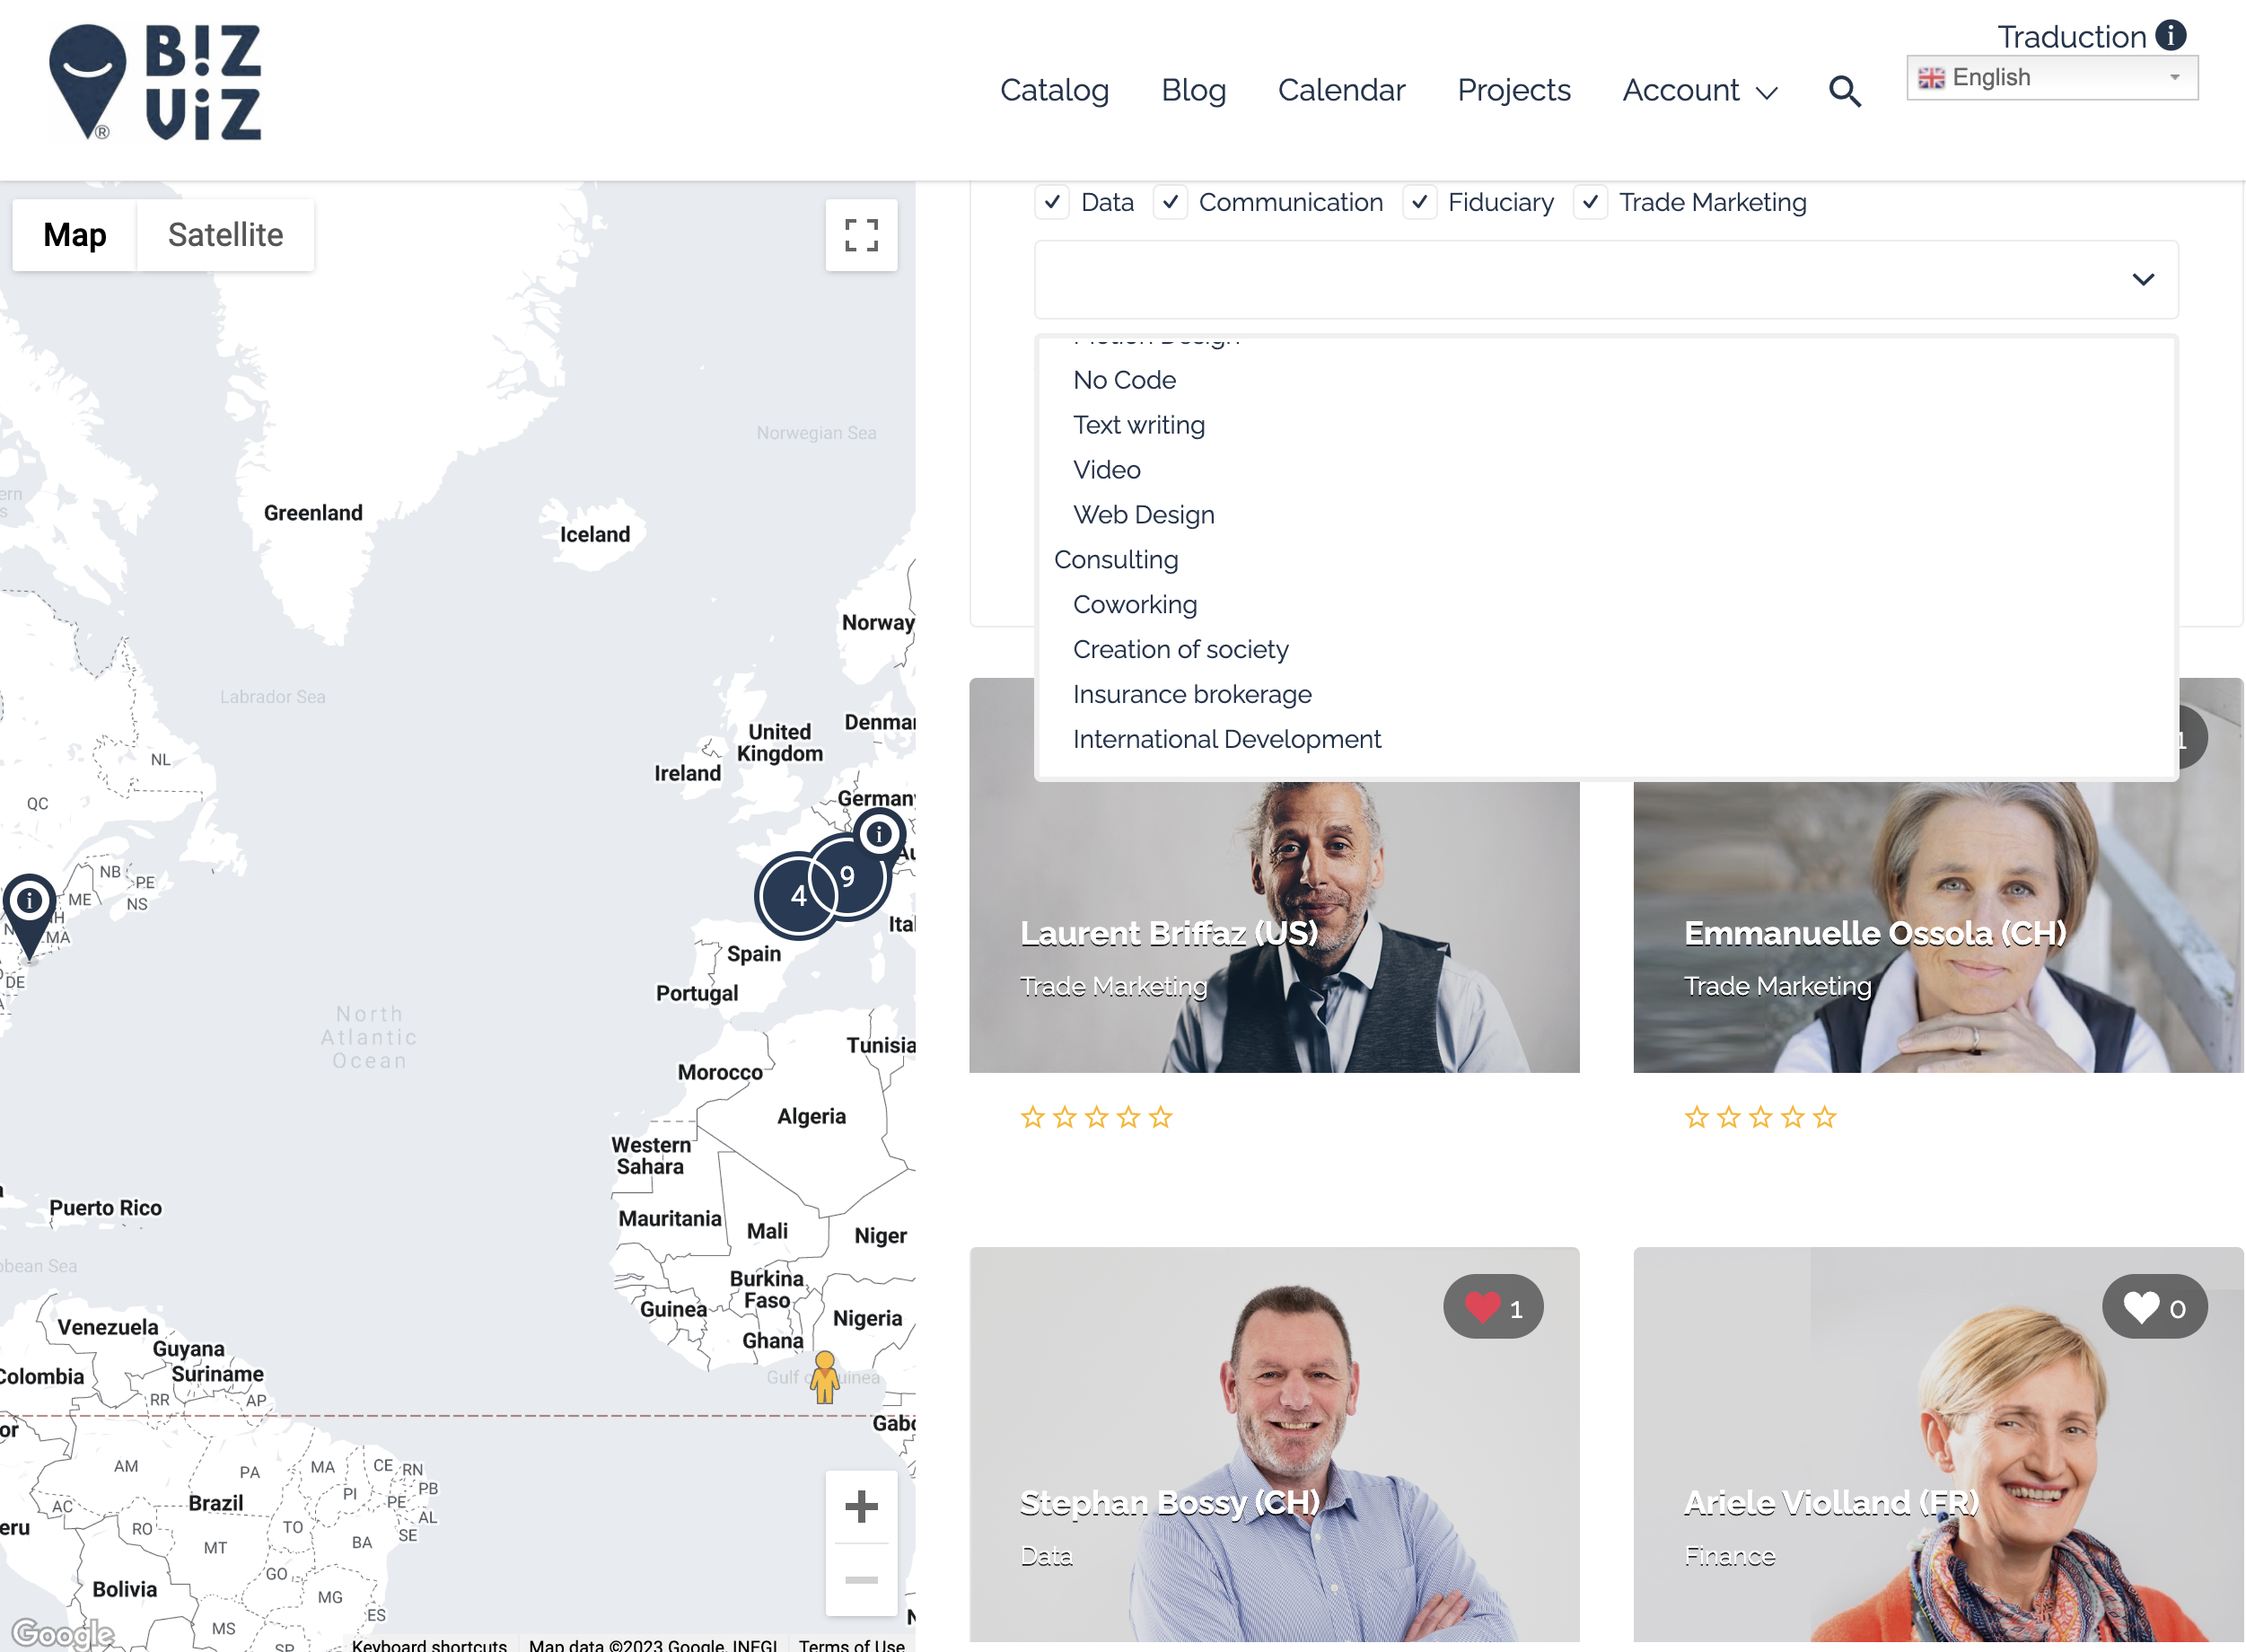Click the subcategory select input field
Image resolution: width=2246 pixels, height=1652 pixels.
[1606, 280]
